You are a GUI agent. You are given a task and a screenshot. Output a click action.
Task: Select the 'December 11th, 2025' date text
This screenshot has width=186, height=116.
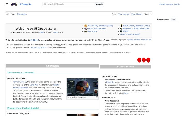[18, 114]
